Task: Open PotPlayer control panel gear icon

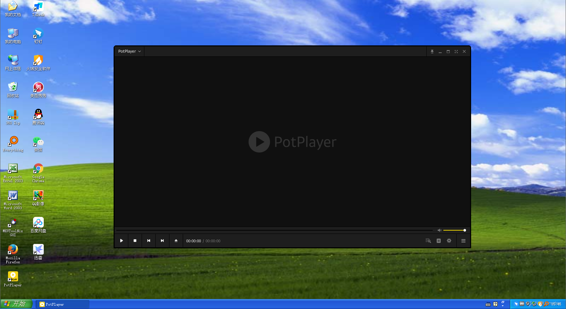Action: pyautogui.click(x=449, y=241)
